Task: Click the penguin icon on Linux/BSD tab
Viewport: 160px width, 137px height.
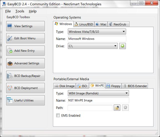Action: pos(76,24)
